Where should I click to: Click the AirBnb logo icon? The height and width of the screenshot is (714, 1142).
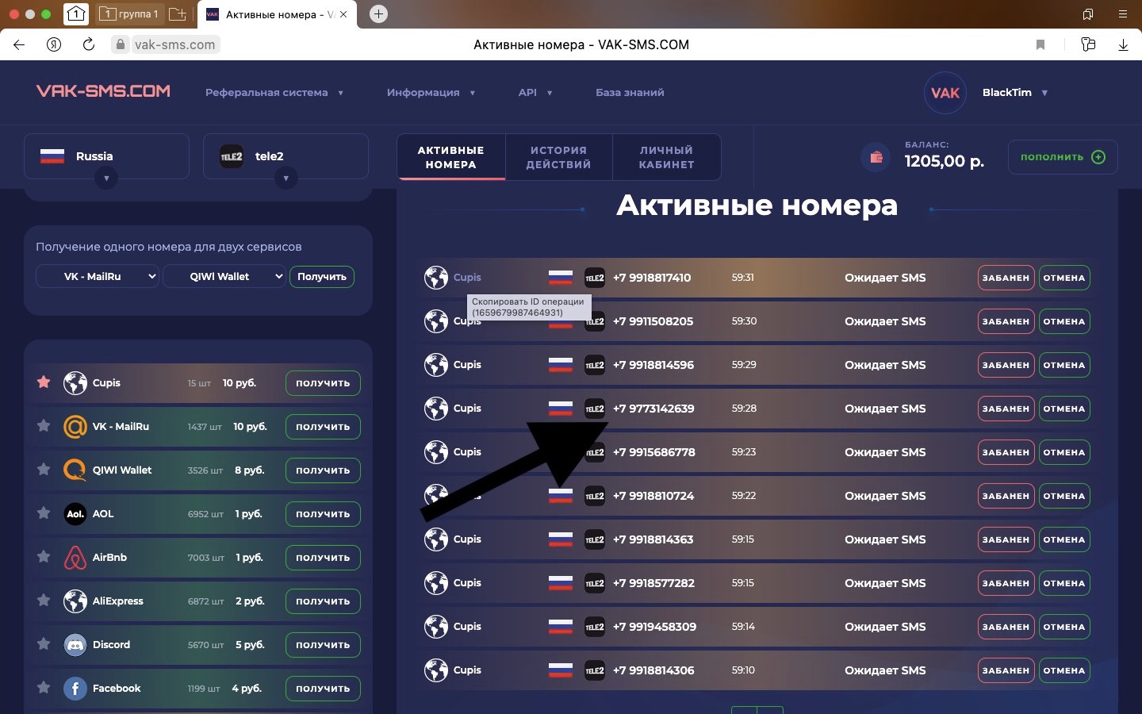75,558
